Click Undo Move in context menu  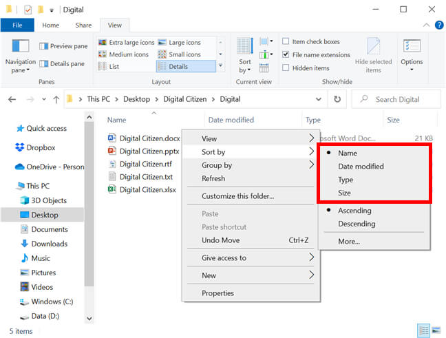click(x=251, y=240)
